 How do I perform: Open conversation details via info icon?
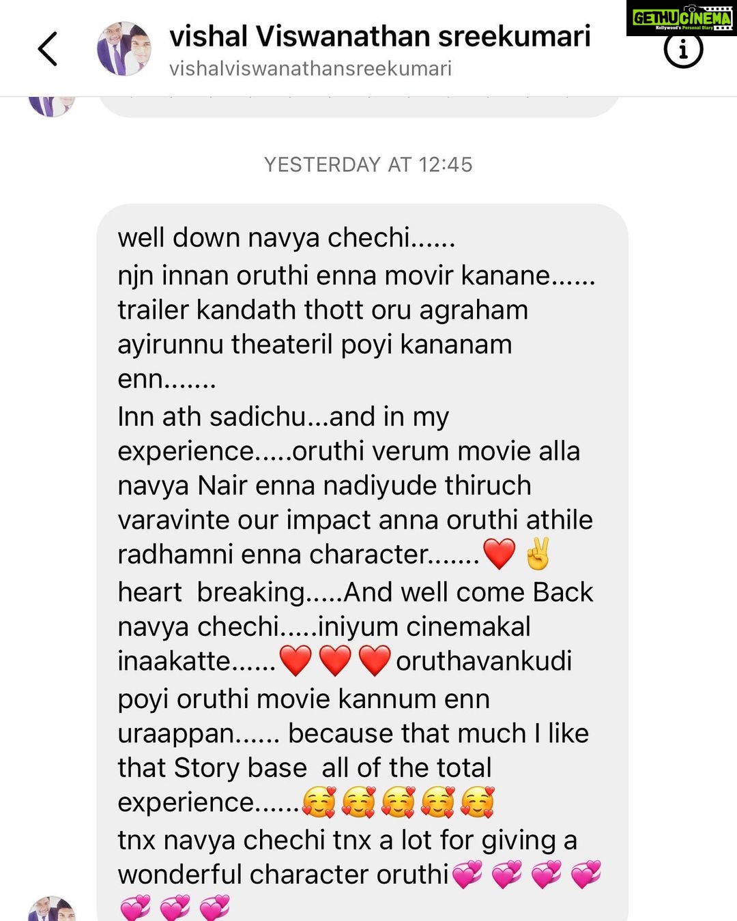tap(683, 49)
